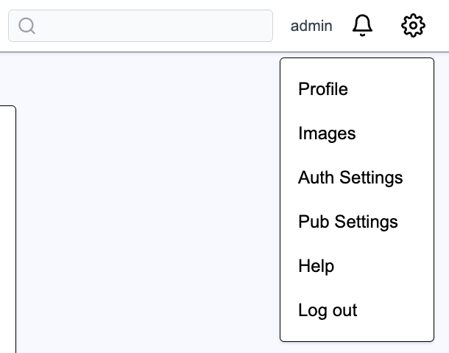Click the gear settings icon
Viewport: 449px width, 353px height.
[413, 26]
